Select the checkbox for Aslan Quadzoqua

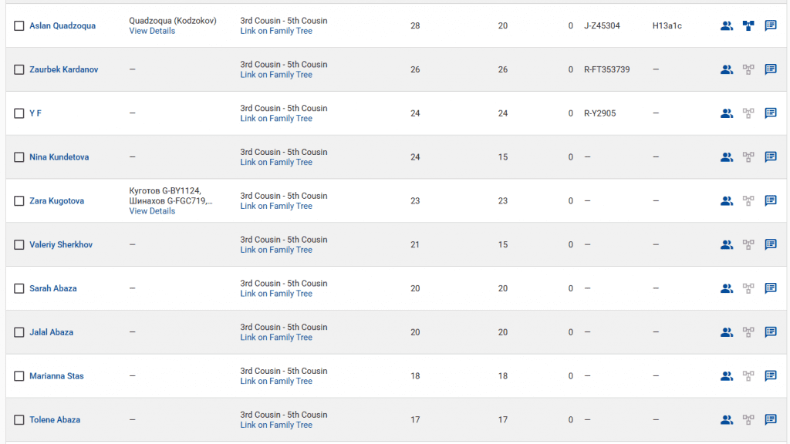19,26
